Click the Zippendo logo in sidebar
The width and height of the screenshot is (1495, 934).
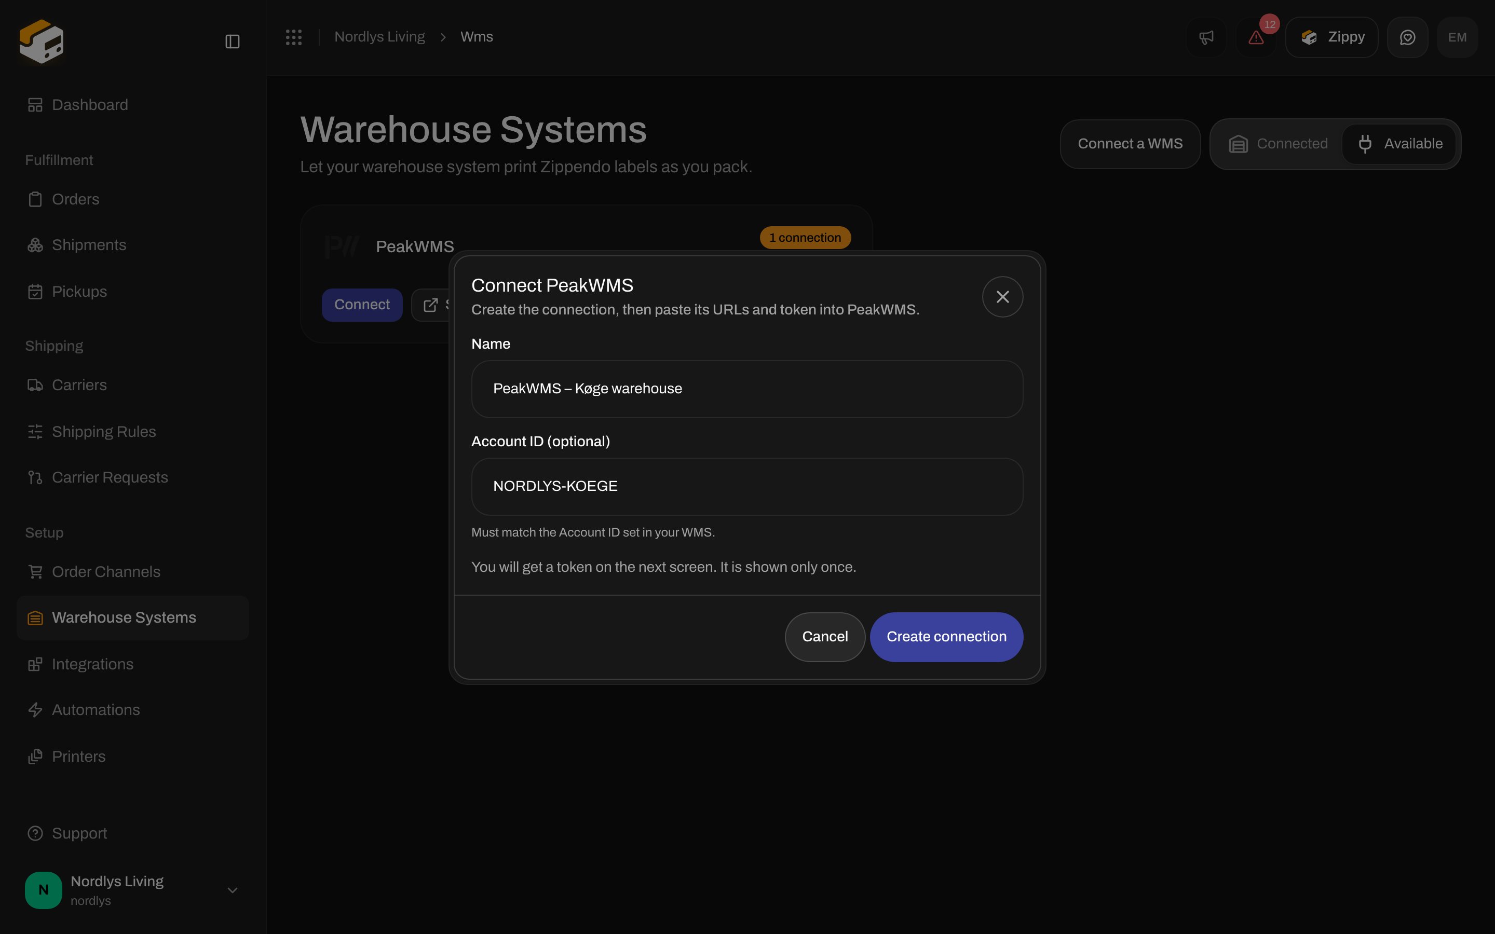[42, 42]
